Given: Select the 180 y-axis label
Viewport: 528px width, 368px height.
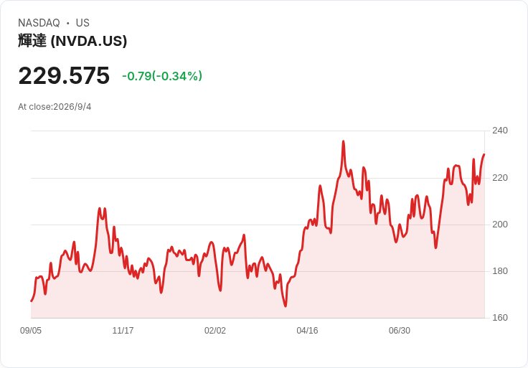Looking at the screenshot, I should (x=500, y=271).
